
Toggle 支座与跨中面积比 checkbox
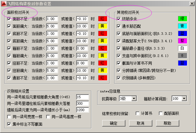coord(119,56)
